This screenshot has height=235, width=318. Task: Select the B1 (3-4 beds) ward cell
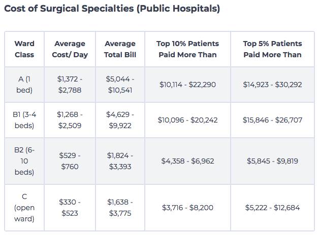click(24, 120)
